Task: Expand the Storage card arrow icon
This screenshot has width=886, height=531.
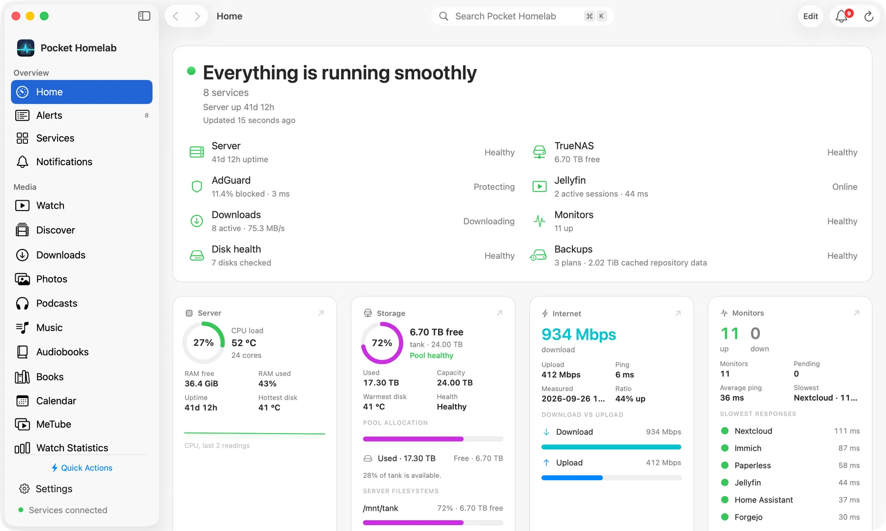Action: pos(500,313)
